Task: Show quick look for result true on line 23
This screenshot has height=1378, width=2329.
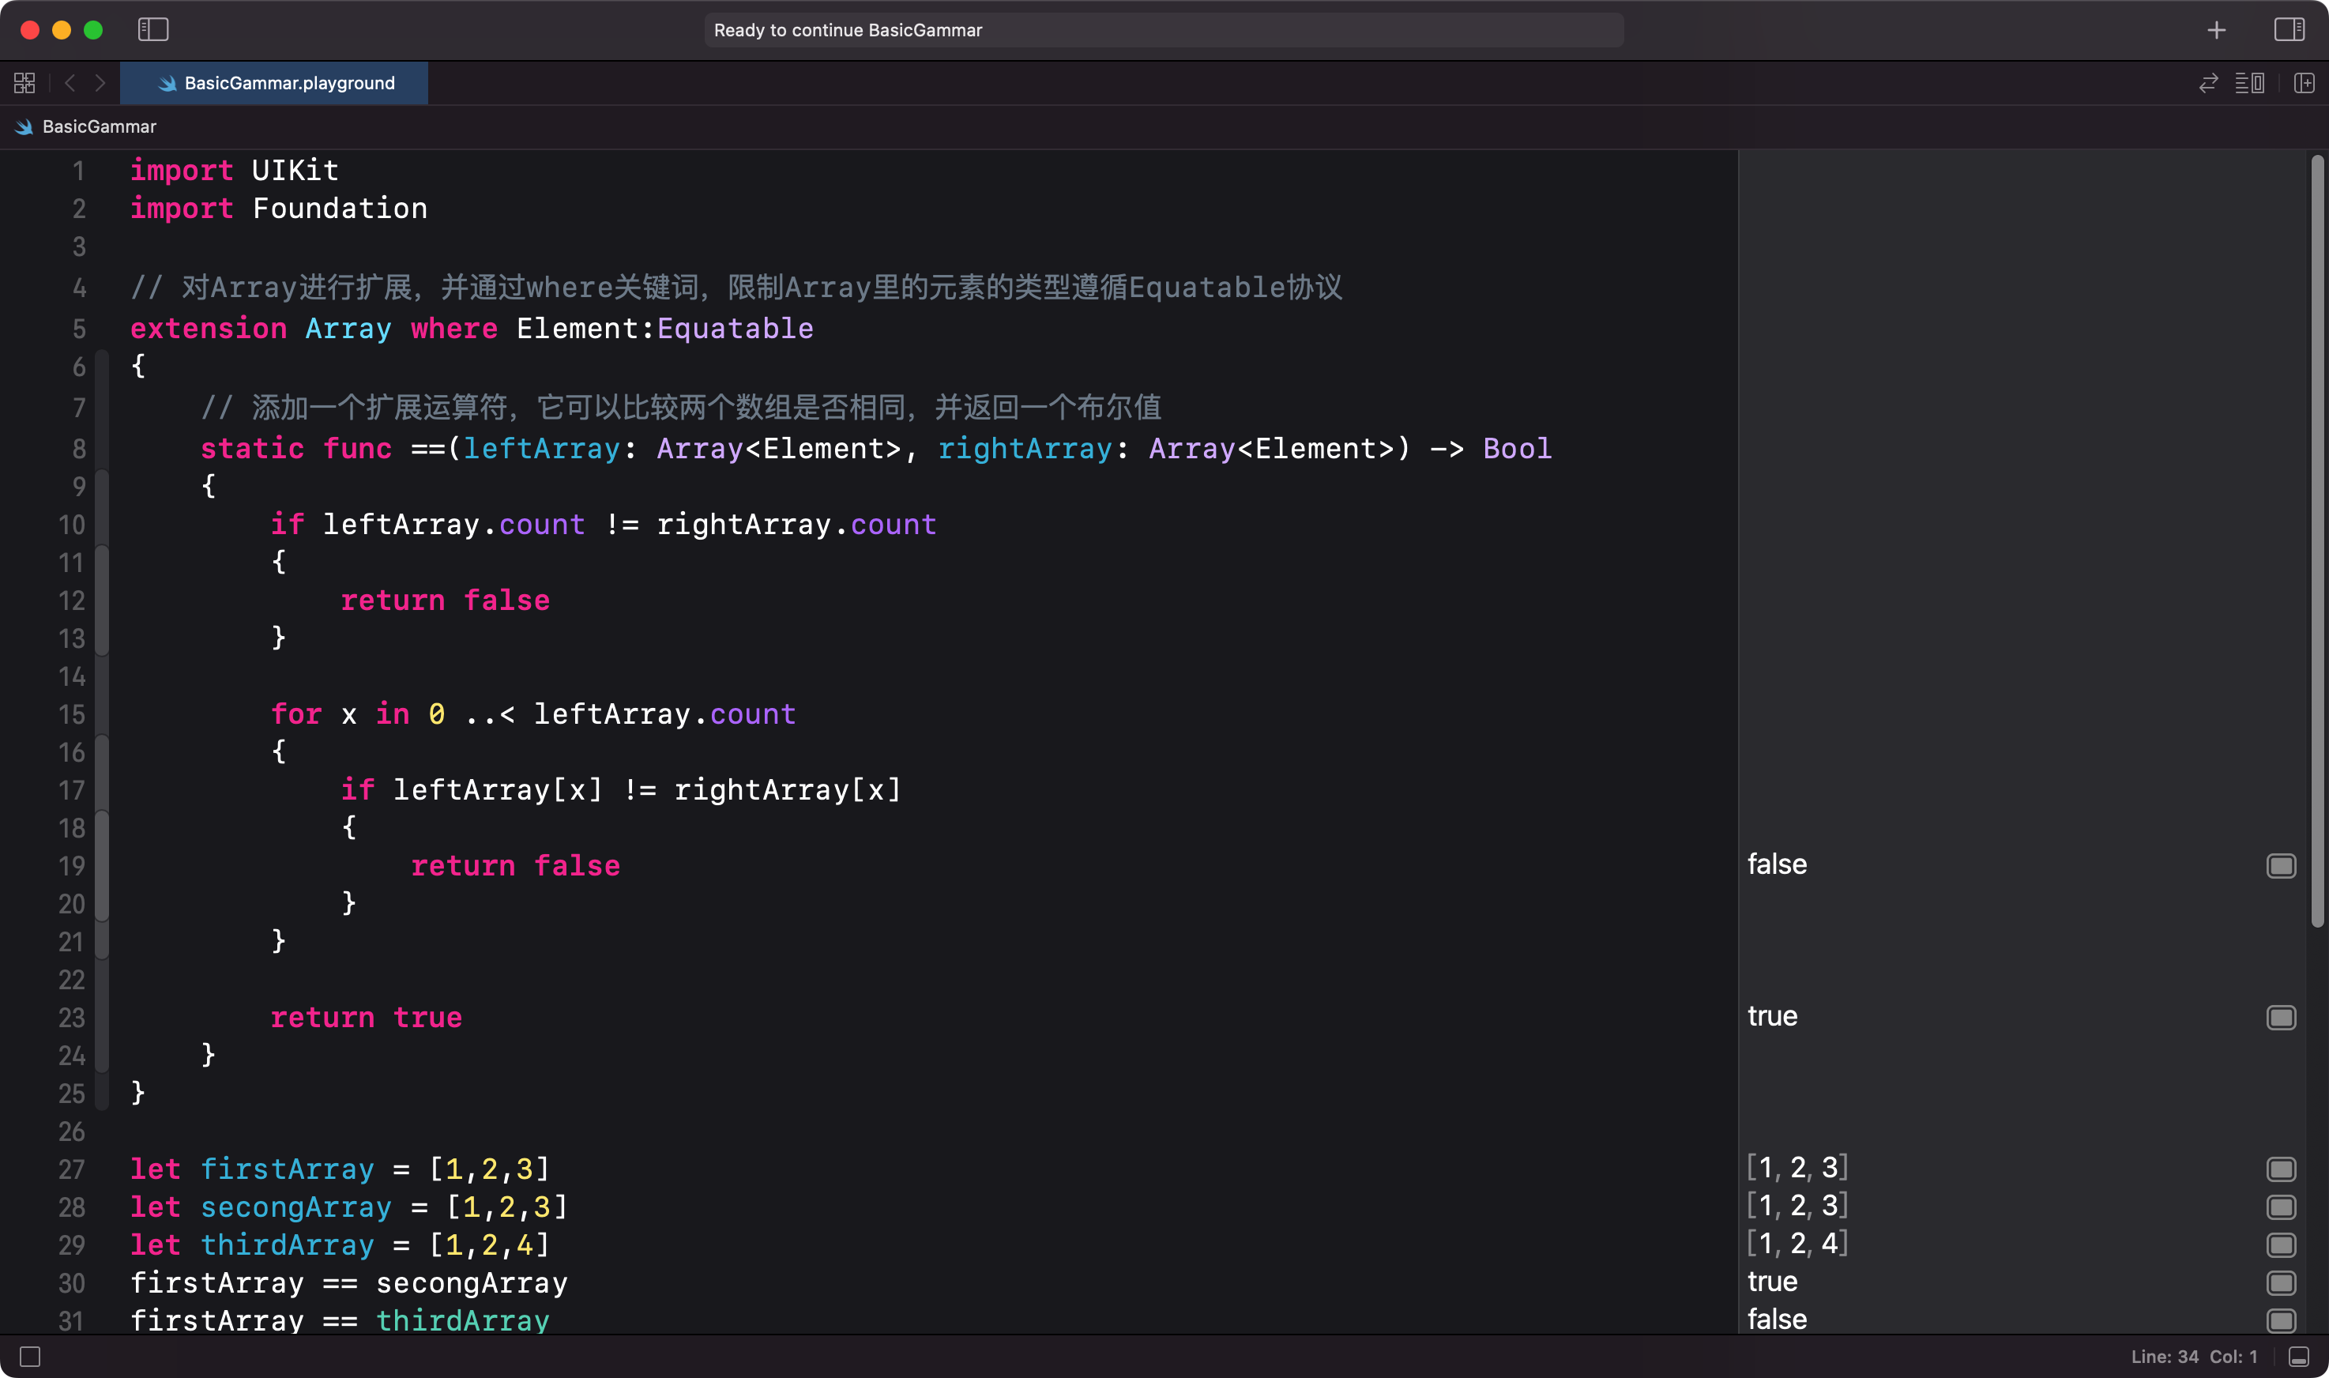Action: tap(2281, 1018)
